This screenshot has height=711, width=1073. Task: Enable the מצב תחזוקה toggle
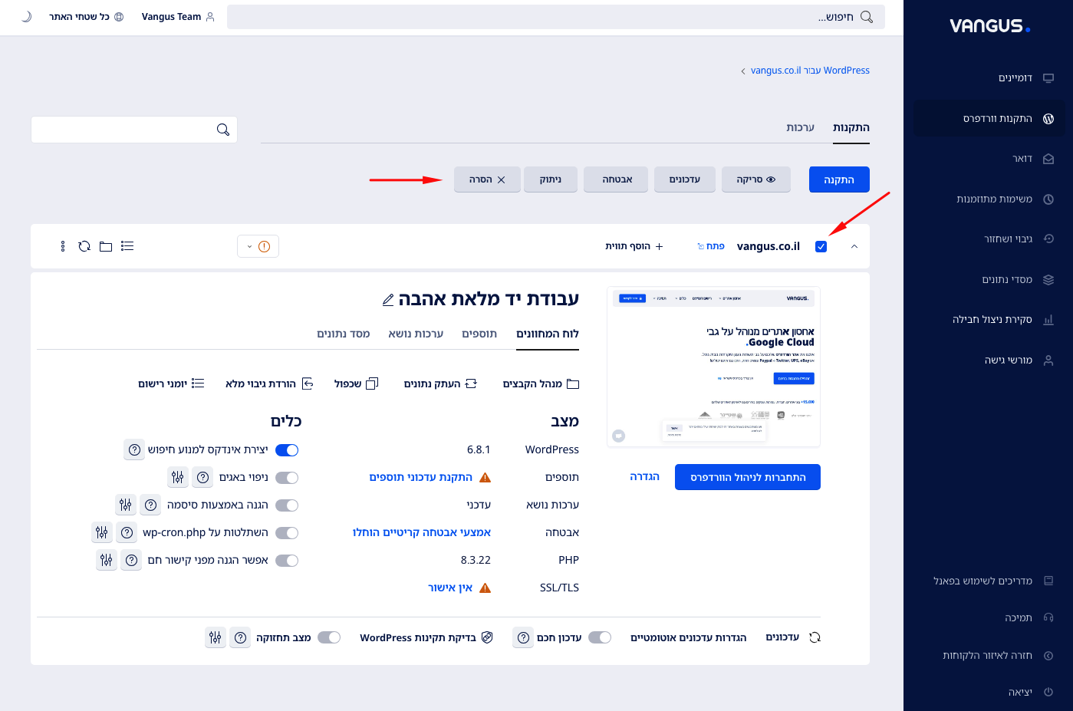(x=329, y=637)
